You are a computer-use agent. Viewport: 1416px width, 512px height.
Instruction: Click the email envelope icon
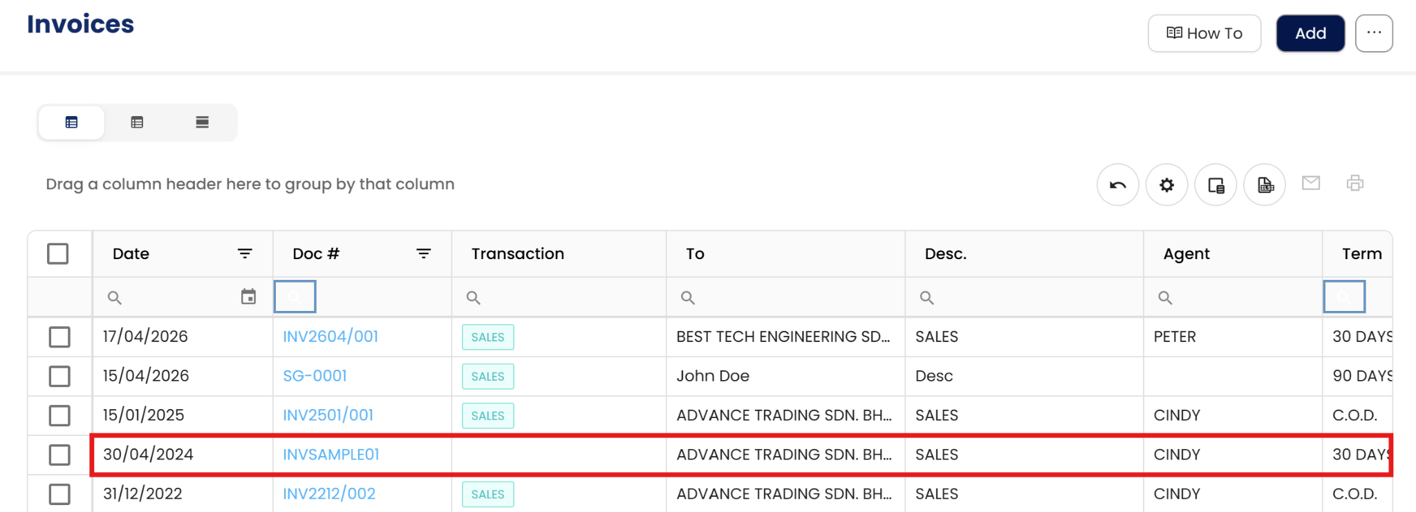tap(1311, 183)
